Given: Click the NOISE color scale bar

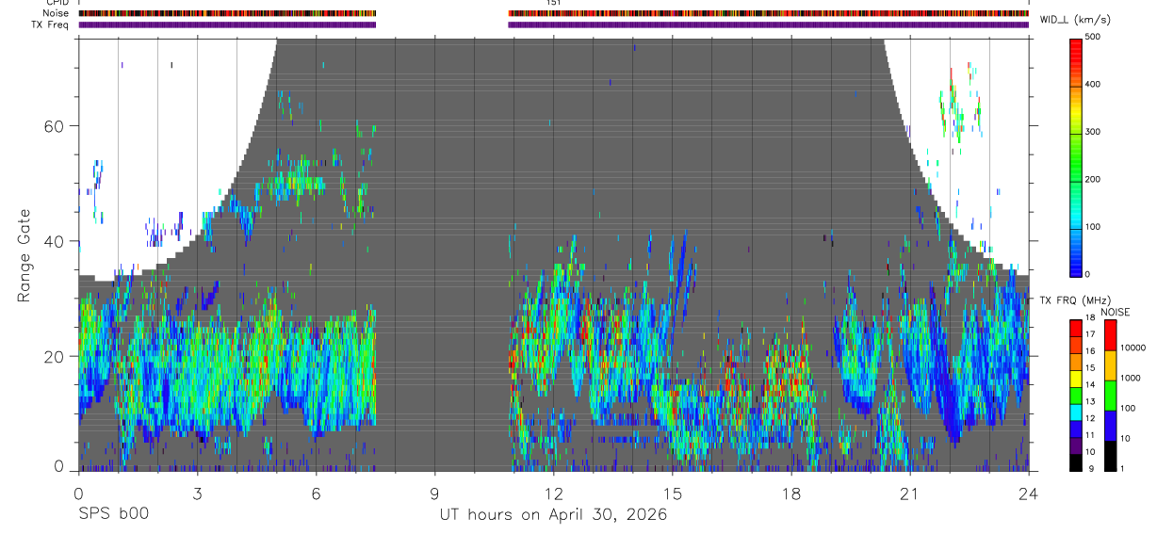Looking at the screenshot, I should click(x=1111, y=395).
